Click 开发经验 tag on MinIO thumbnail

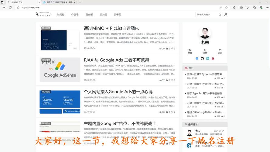click(x=46, y=28)
